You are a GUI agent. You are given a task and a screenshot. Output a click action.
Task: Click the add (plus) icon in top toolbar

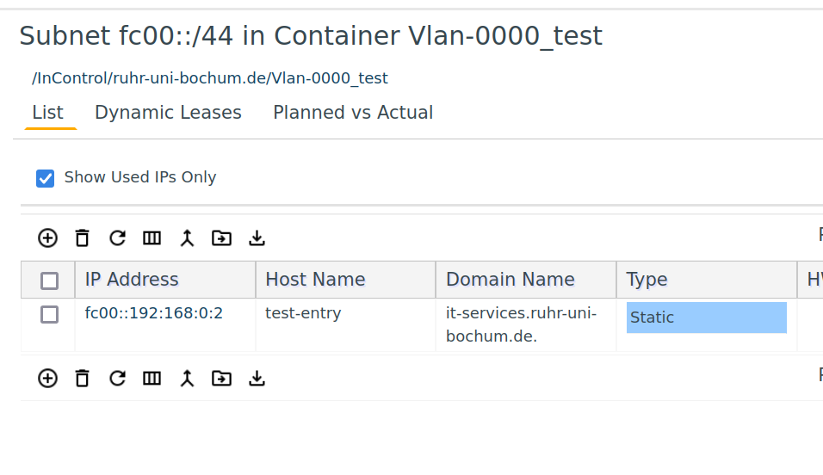pos(47,238)
